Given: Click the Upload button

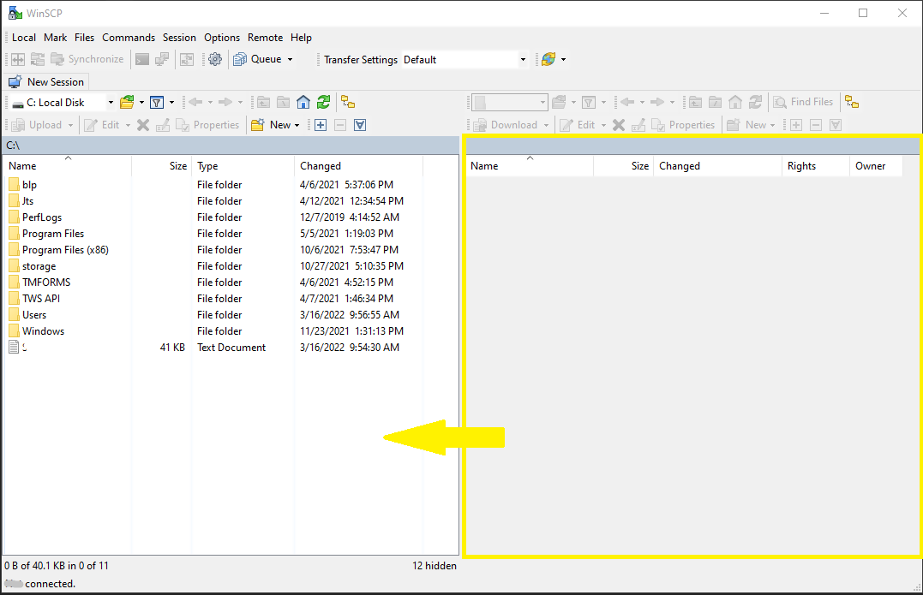Looking at the screenshot, I should pyautogui.click(x=38, y=125).
